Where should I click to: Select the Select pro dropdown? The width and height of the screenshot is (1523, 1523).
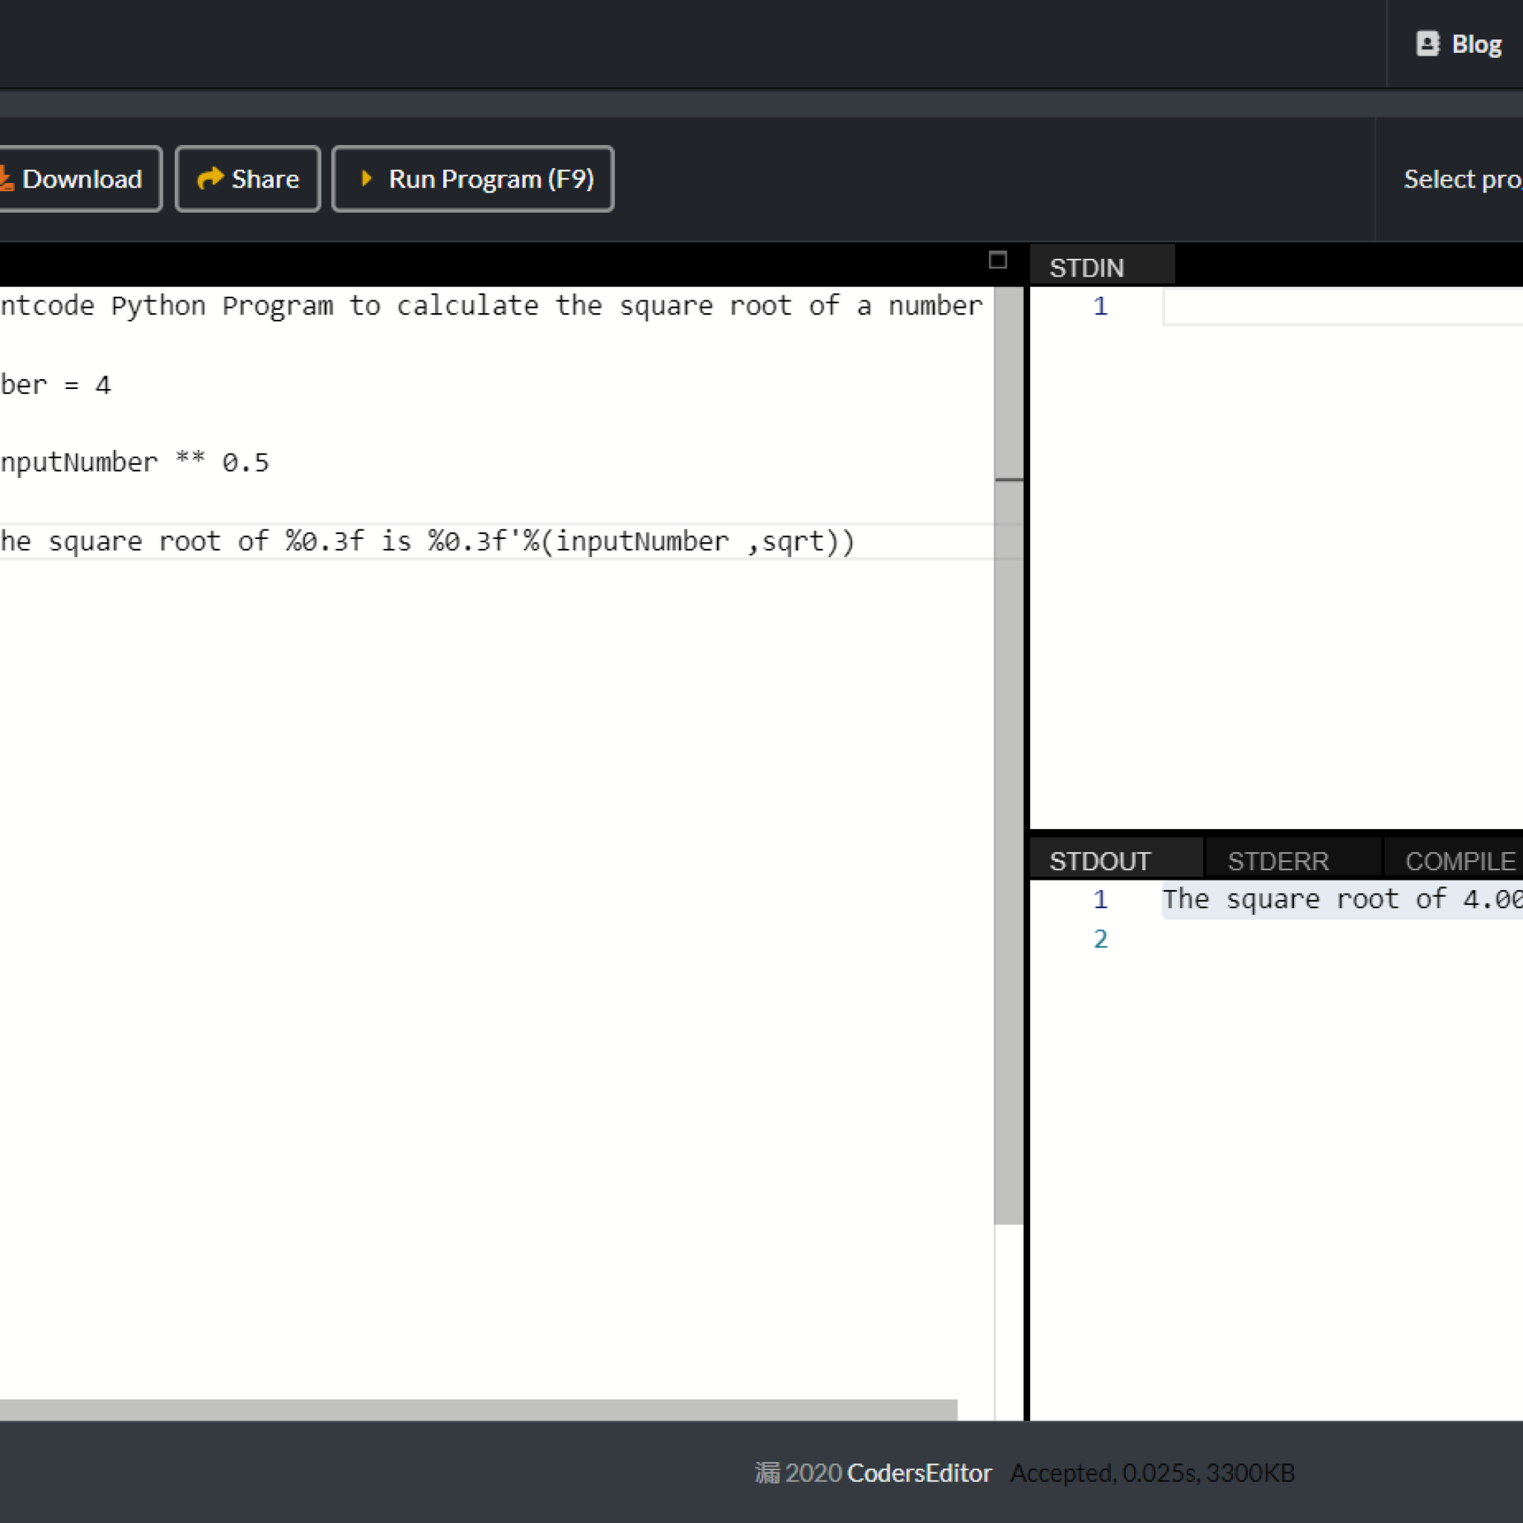[x=1463, y=178]
